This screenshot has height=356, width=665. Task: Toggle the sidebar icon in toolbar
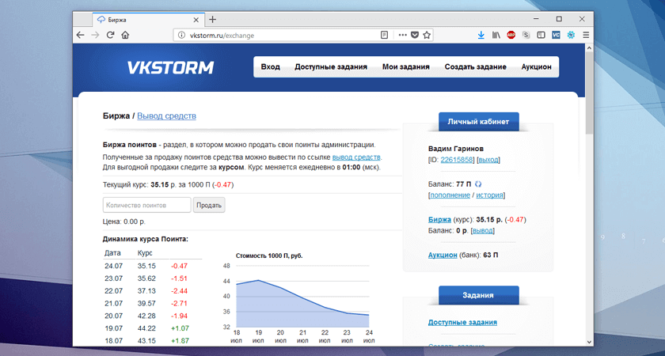541,35
